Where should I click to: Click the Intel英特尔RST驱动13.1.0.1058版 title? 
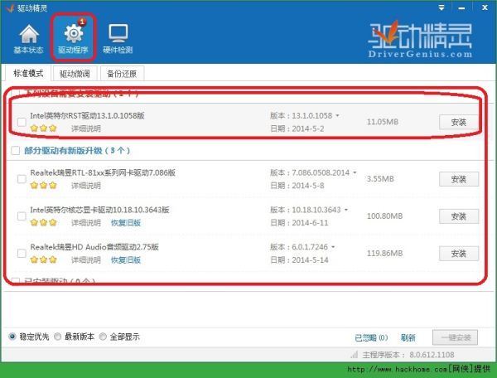[87, 116]
